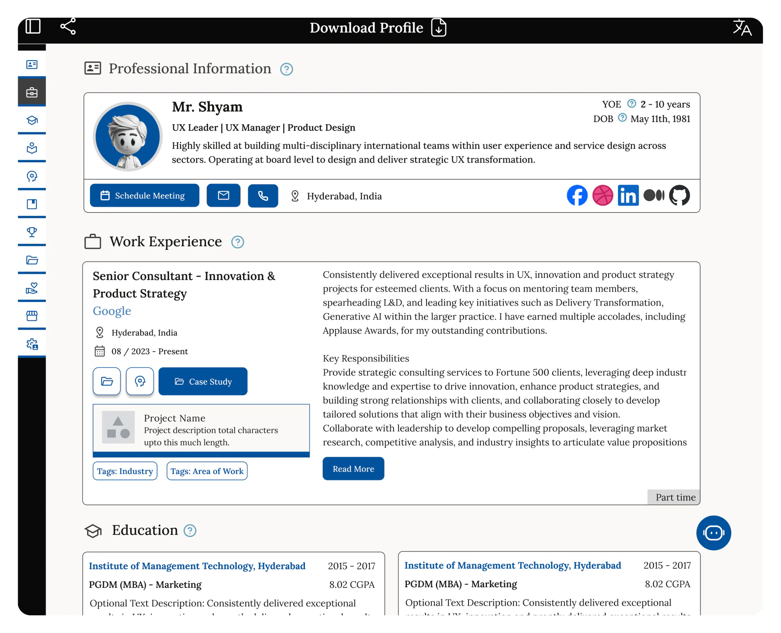Click Read More button
Viewport: 781px width, 633px height.
[x=353, y=469]
